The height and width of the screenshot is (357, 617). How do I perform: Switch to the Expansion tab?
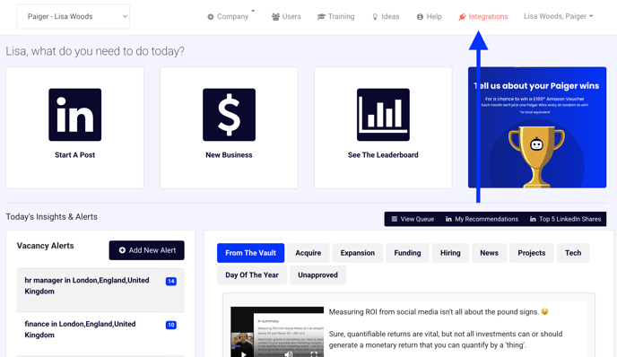click(x=357, y=253)
